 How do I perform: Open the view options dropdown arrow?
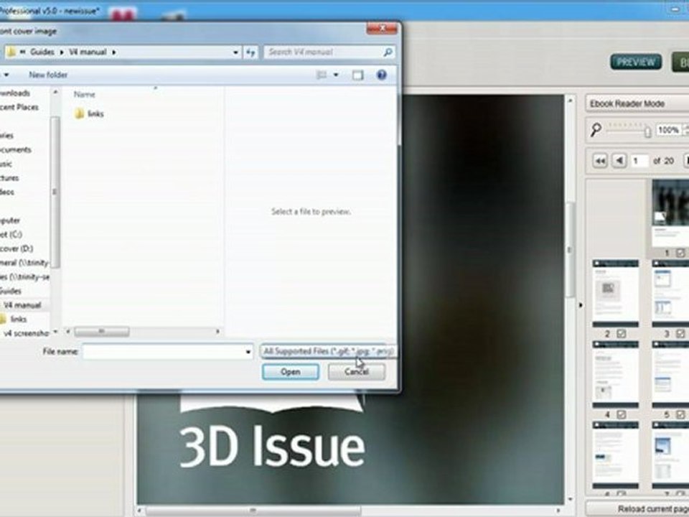(336, 75)
